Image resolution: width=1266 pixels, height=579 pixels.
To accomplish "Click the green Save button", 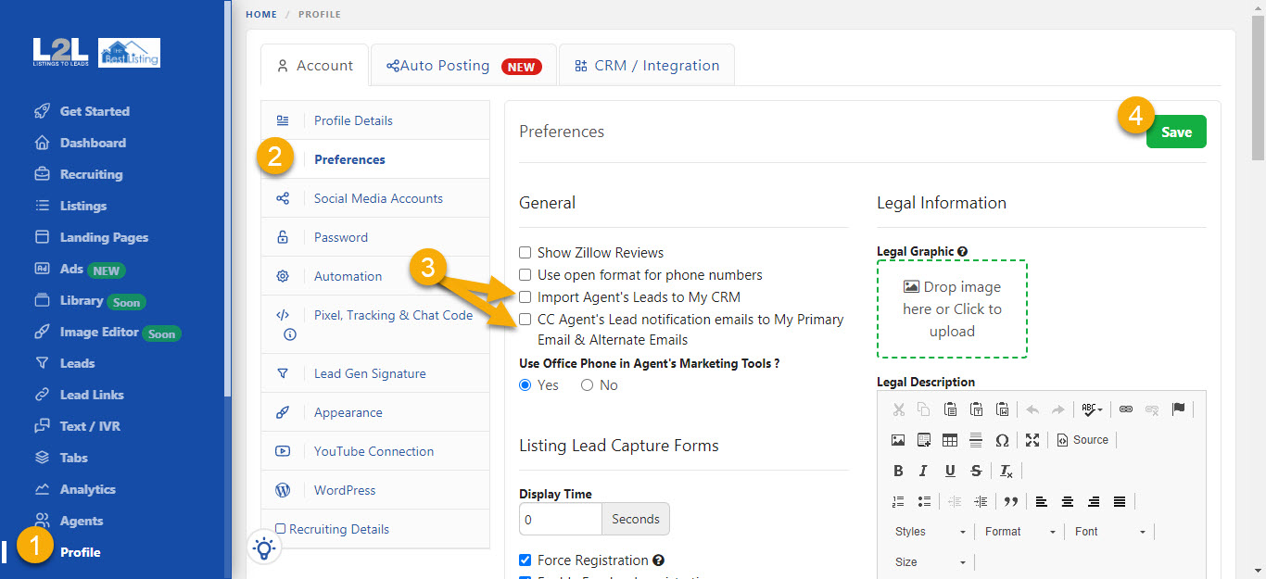I will (x=1176, y=132).
